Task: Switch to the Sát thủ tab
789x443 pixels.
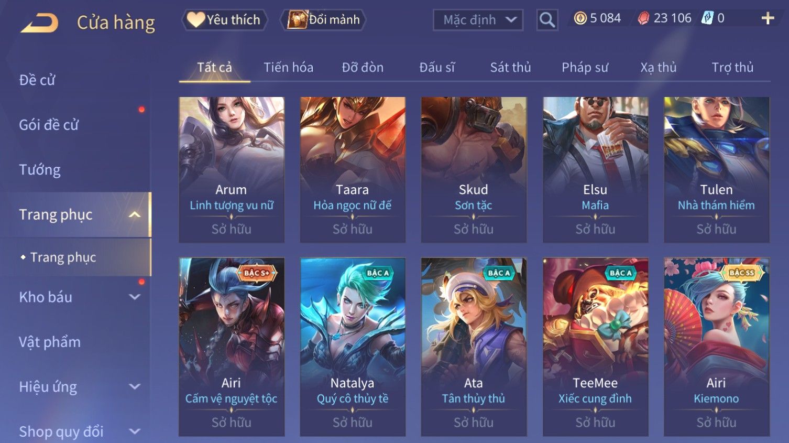Action: [510, 67]
